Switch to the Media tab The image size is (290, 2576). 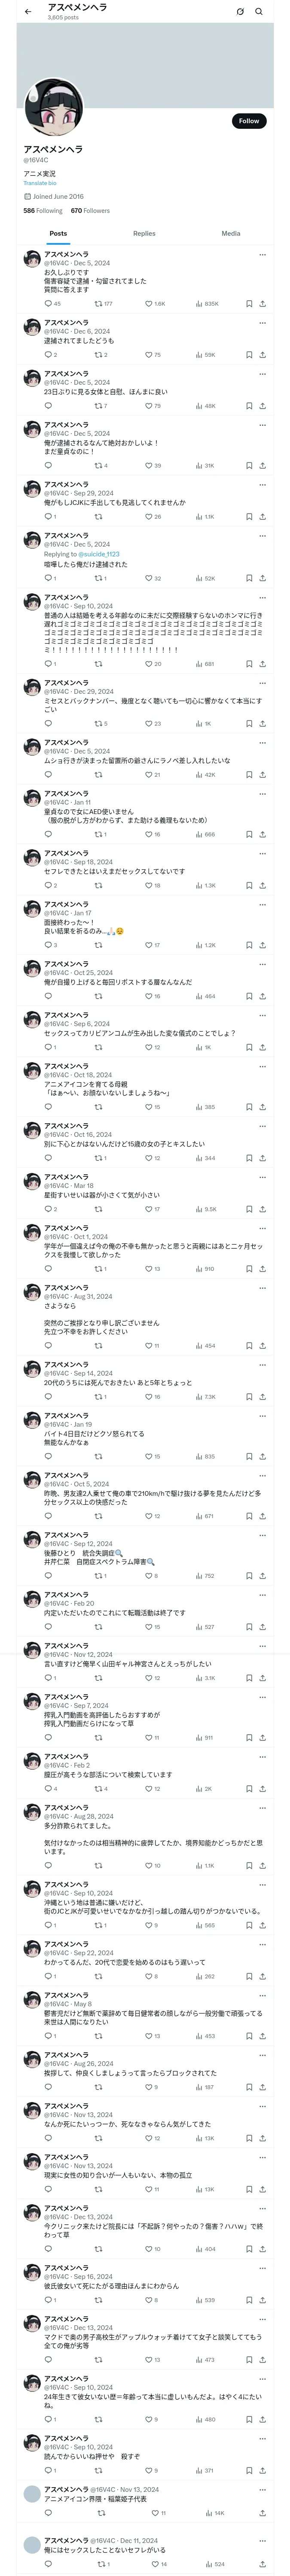click(x=231, y=233)
